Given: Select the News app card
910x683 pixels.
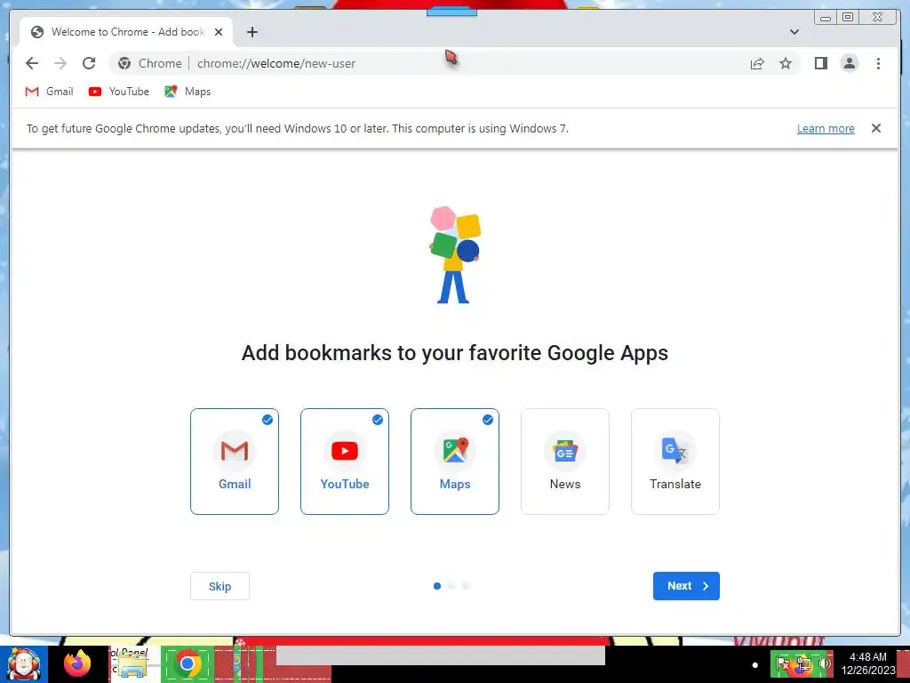Looking at the screenshot, I should tap(565, 462).
